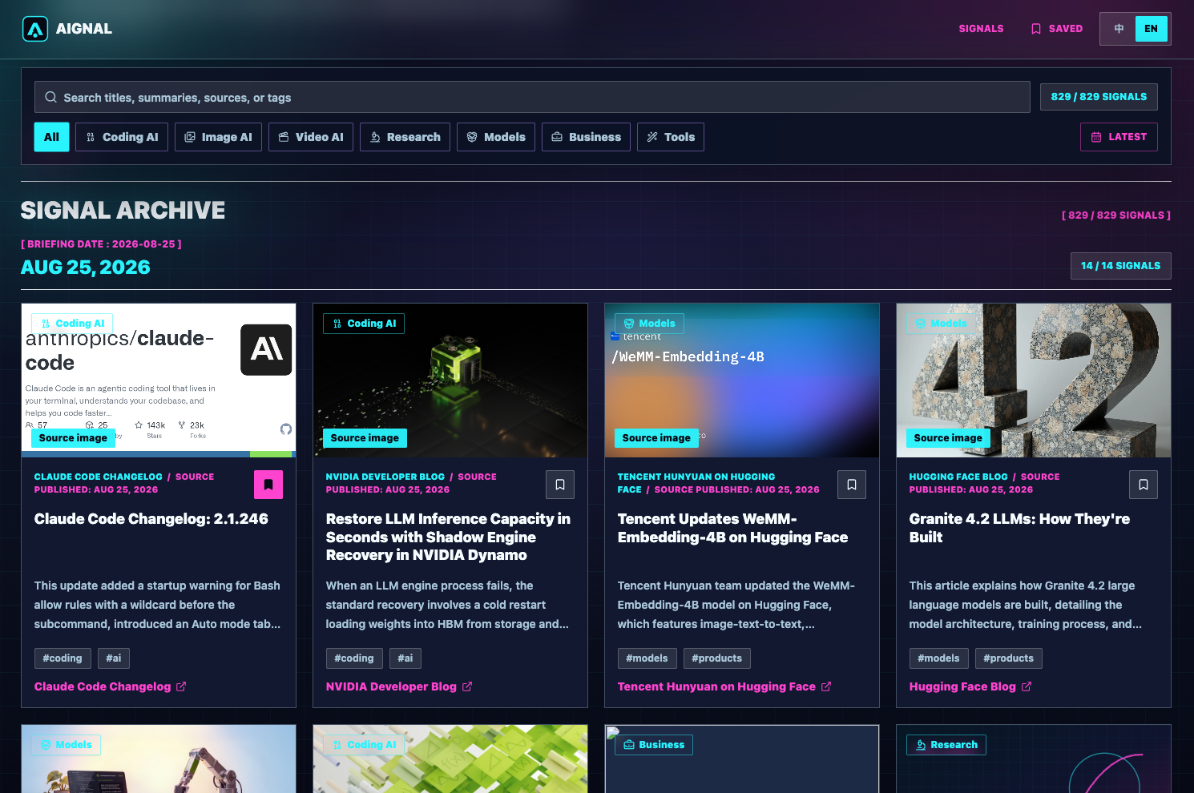Visit NVIDIA Developer Blog external link
Screen dimensions: 1194x793
[399, 686]
